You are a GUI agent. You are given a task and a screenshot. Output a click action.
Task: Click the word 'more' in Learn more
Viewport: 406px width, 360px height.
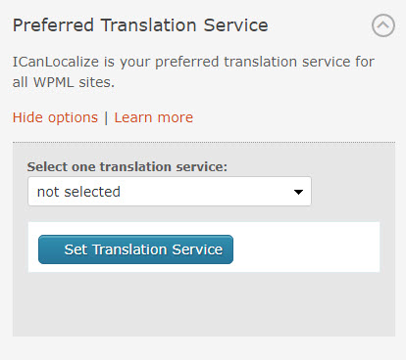[176, 118]
